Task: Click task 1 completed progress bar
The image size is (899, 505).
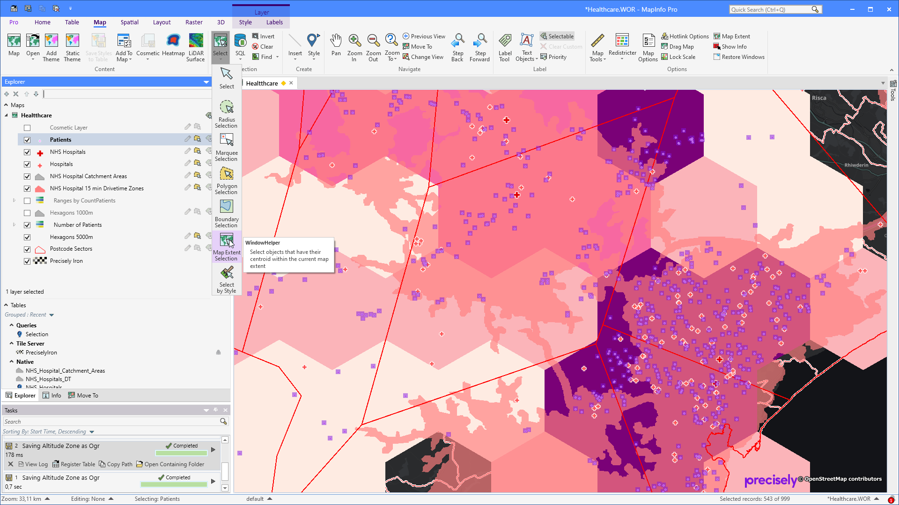Action: click(x=174, y=485)
